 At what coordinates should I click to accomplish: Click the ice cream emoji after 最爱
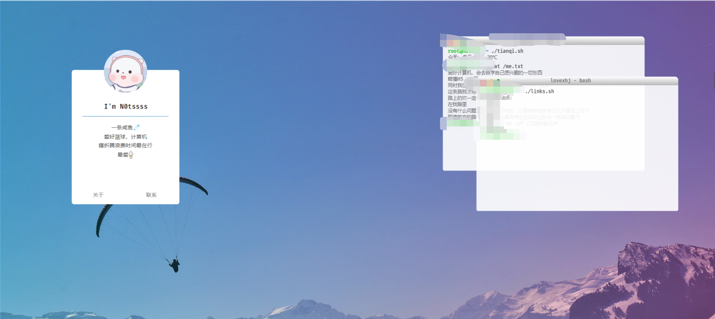[x=131, y=155]
